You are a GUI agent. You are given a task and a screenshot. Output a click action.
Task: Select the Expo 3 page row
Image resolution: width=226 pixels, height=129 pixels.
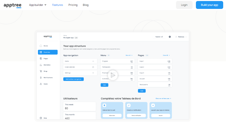pyautogui.click(x=155, y=73)
